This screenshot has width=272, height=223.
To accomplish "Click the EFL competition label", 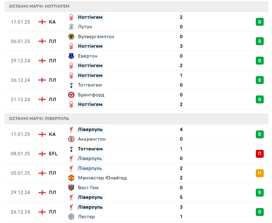I will [53, 154].
